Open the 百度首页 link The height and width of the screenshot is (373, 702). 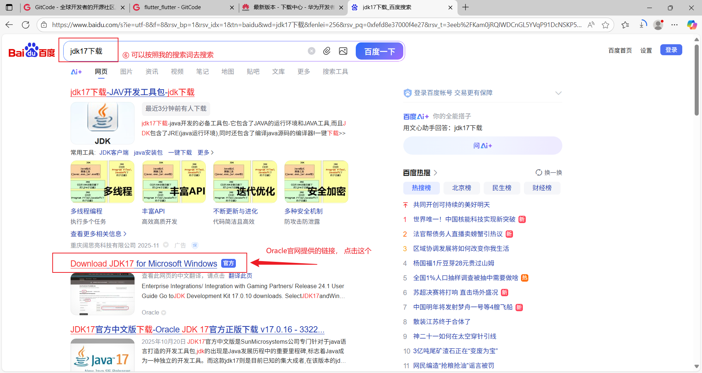(x=620, y=50)
